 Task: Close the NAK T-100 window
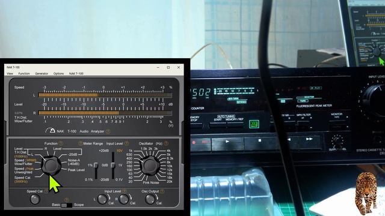(x=179, y=67)
